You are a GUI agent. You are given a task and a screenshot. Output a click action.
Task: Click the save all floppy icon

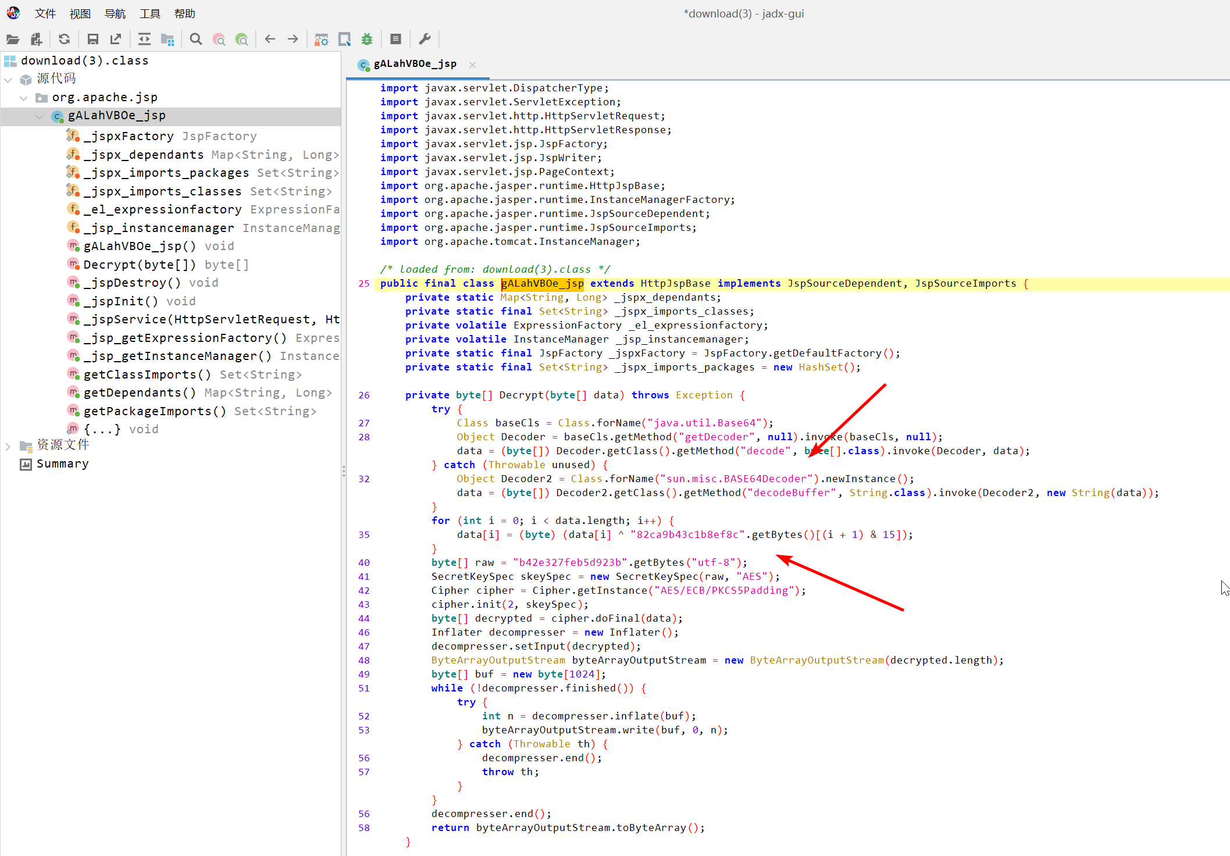coord(92,40)
